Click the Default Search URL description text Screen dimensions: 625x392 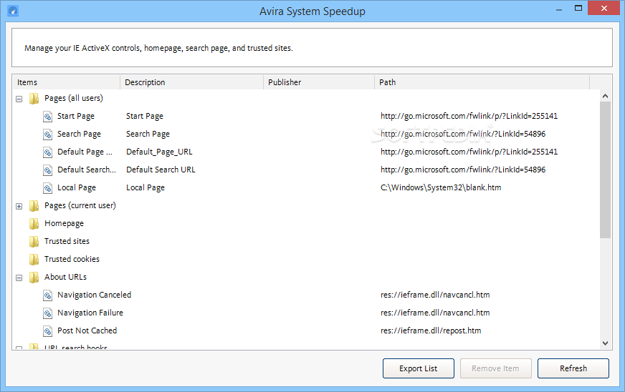pos(161,170)
